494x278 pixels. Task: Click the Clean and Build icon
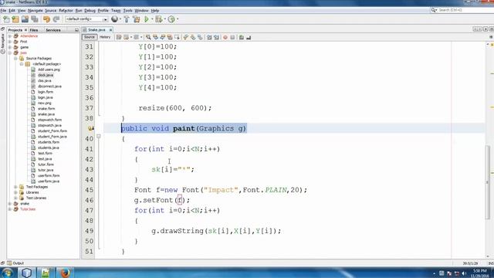[x=137, y=19]
